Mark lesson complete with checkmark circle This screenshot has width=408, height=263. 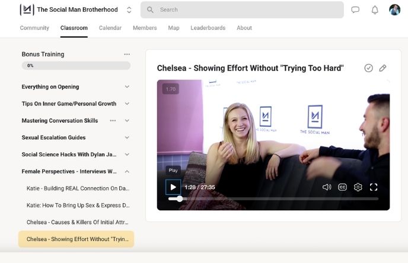point(368,68)
